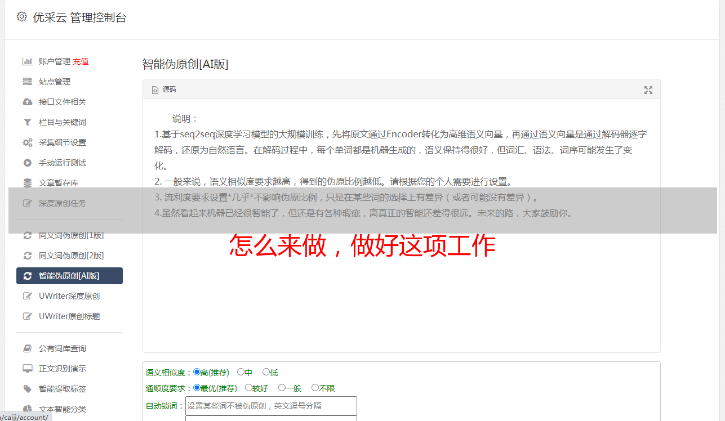Viewport: 725px width, 421px height.
Task: Click the play circle icon for 手动运行测试
Action: [x=27, y=163]
